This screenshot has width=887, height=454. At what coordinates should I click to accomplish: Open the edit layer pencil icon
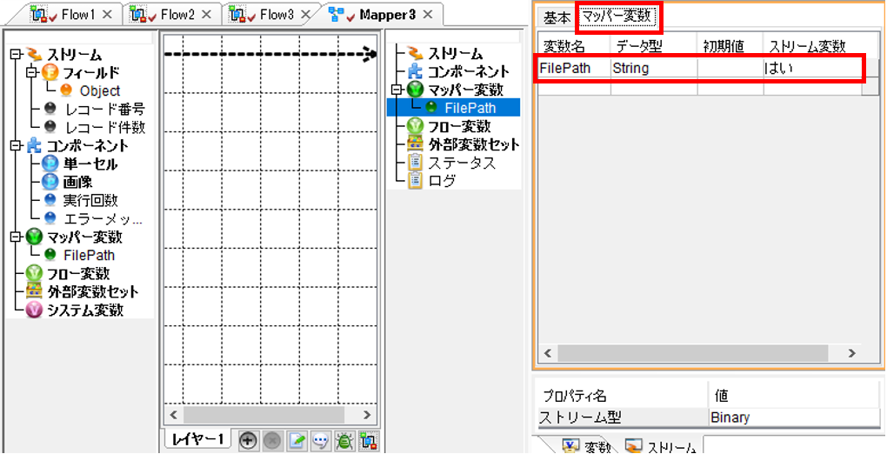tap(297, 440)
